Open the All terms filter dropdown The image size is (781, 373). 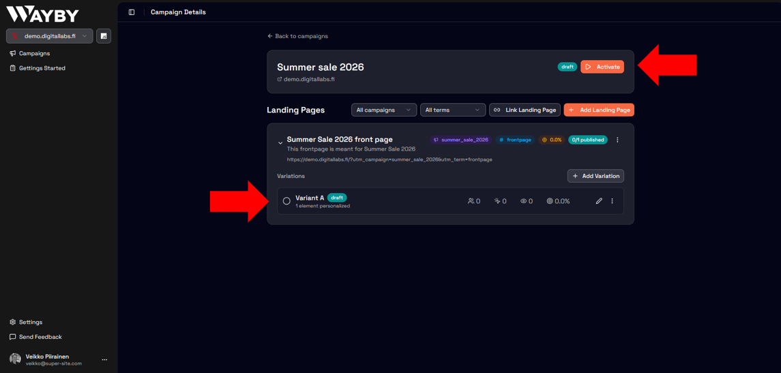pos(453,110)
